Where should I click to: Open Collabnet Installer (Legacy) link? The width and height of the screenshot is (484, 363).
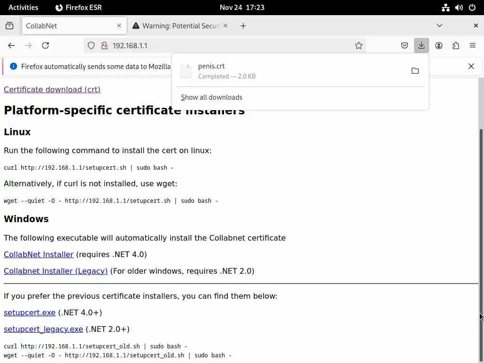click(x=56, y=271)
